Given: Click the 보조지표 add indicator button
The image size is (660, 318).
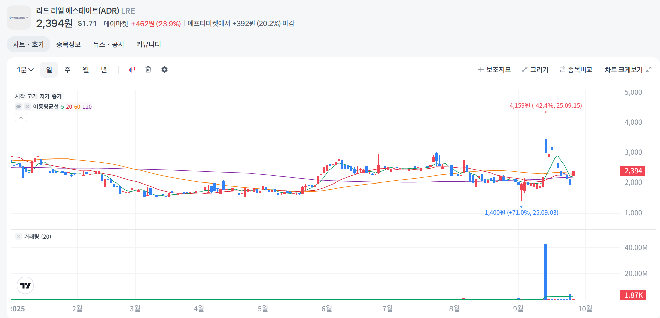Looking at the screenshot, I should tap(494, 70).
